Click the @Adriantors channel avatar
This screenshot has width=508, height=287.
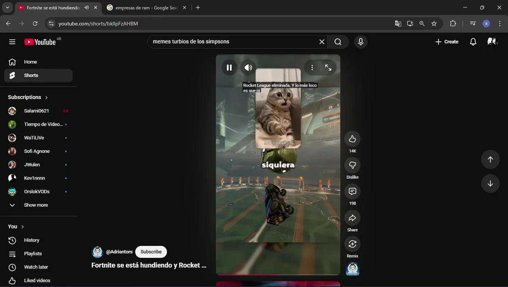98,252
